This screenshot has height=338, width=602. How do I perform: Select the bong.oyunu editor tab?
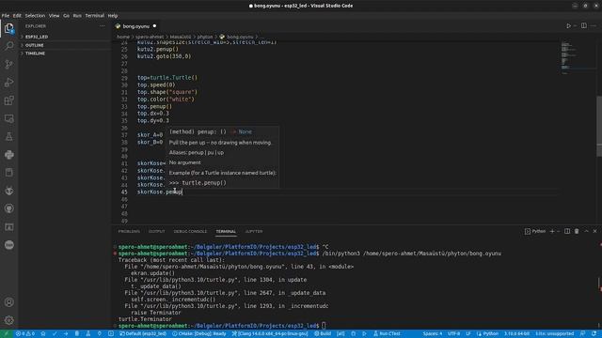coord(135,26)
